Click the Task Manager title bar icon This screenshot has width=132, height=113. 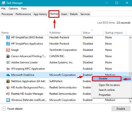pyautogui.click(x=3, y=3)
